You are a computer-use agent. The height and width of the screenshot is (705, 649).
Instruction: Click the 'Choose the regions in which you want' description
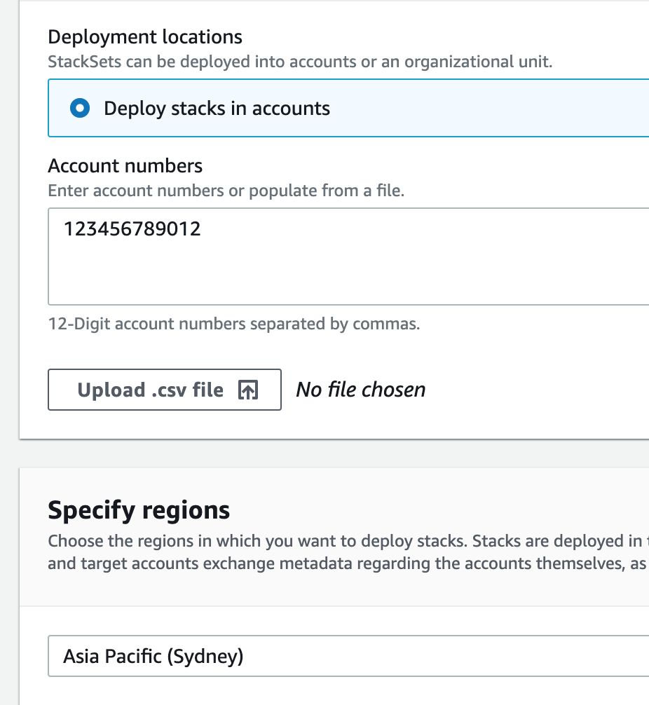(x=348, y=552)
